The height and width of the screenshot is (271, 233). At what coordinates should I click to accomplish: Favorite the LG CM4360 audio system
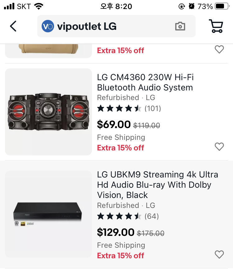point(219,147)
